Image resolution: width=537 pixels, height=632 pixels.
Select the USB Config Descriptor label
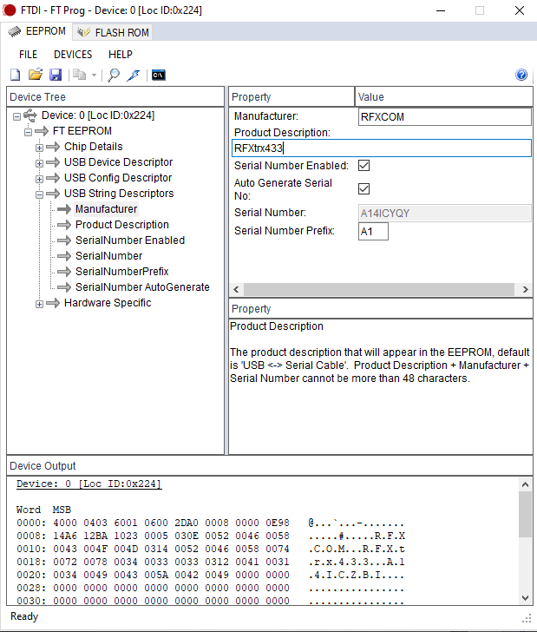[x=118, y=178]
